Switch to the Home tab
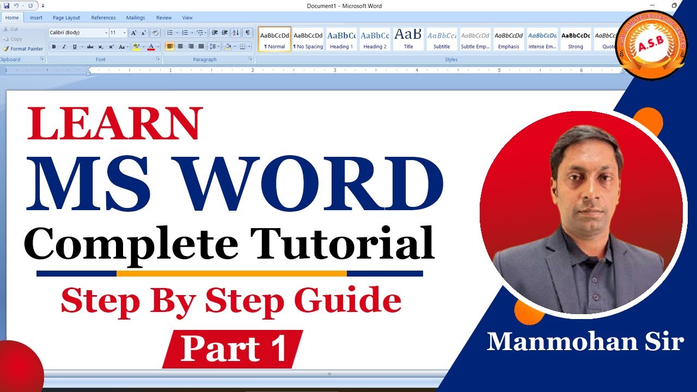The height and width of the screenshot is (392, 697). (x=11, y=17)
